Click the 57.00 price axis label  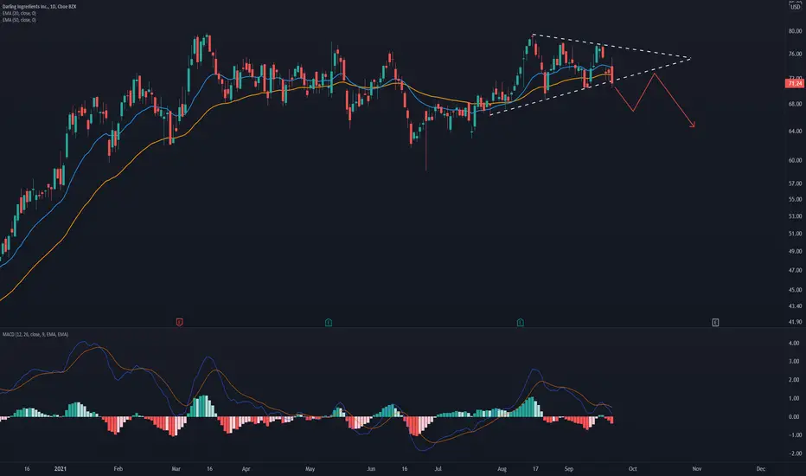(x=796, y=183)
